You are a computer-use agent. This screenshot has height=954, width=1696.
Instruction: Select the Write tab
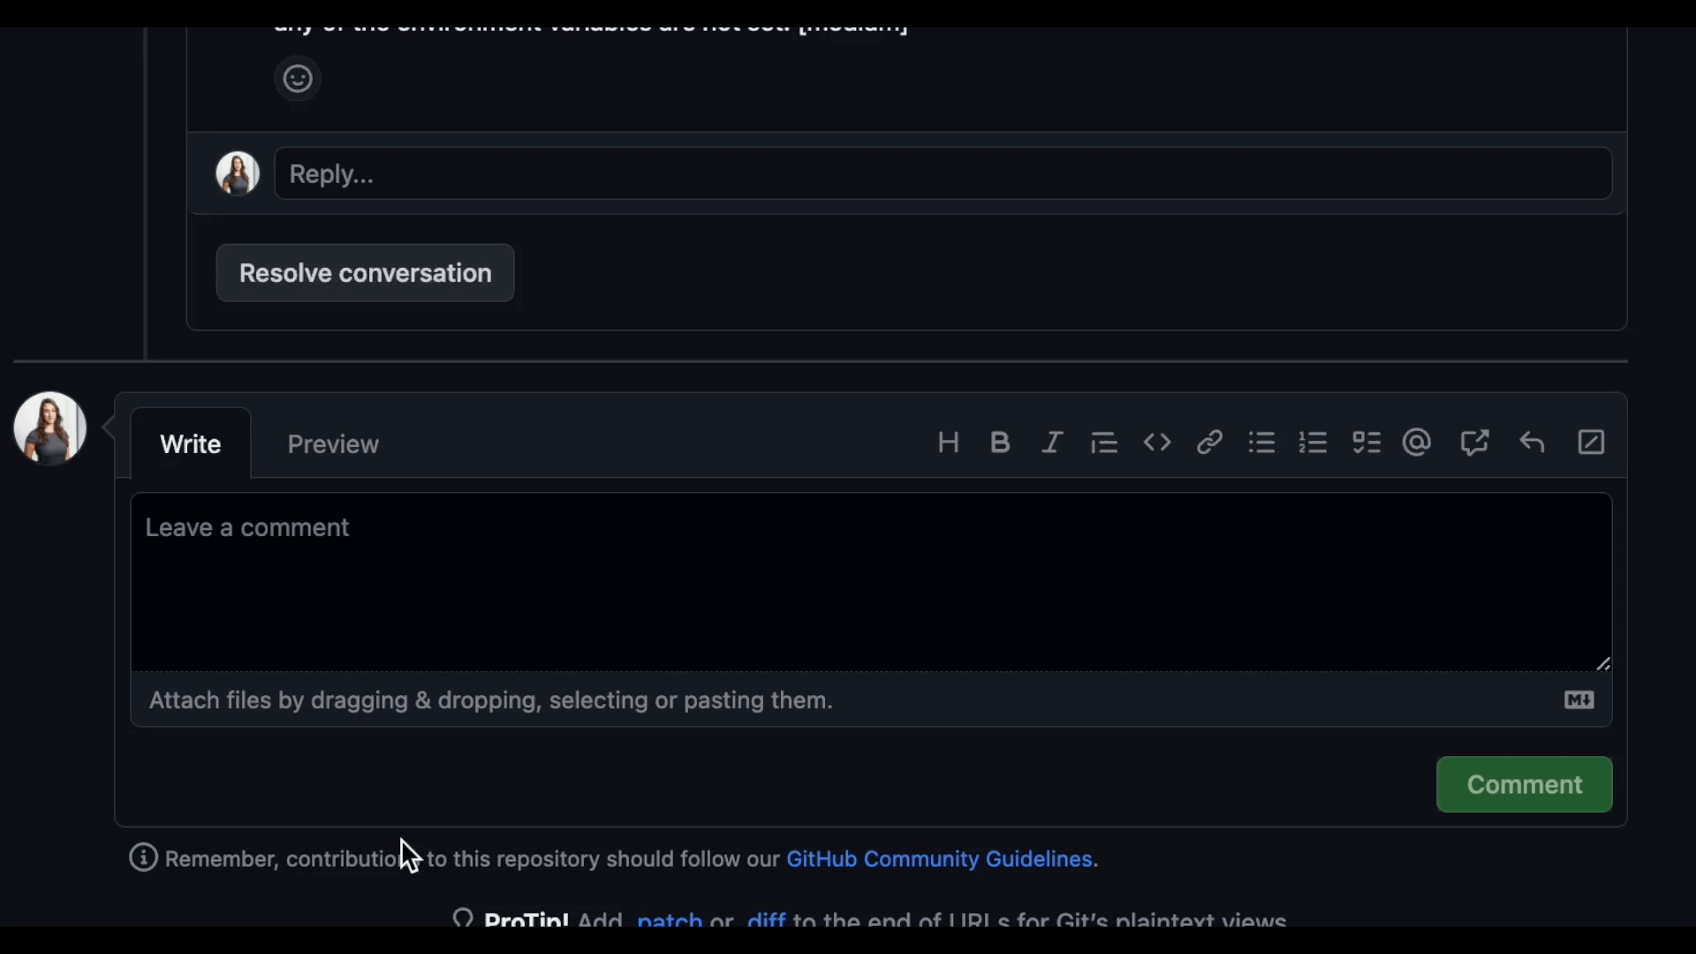coord(191,444)
